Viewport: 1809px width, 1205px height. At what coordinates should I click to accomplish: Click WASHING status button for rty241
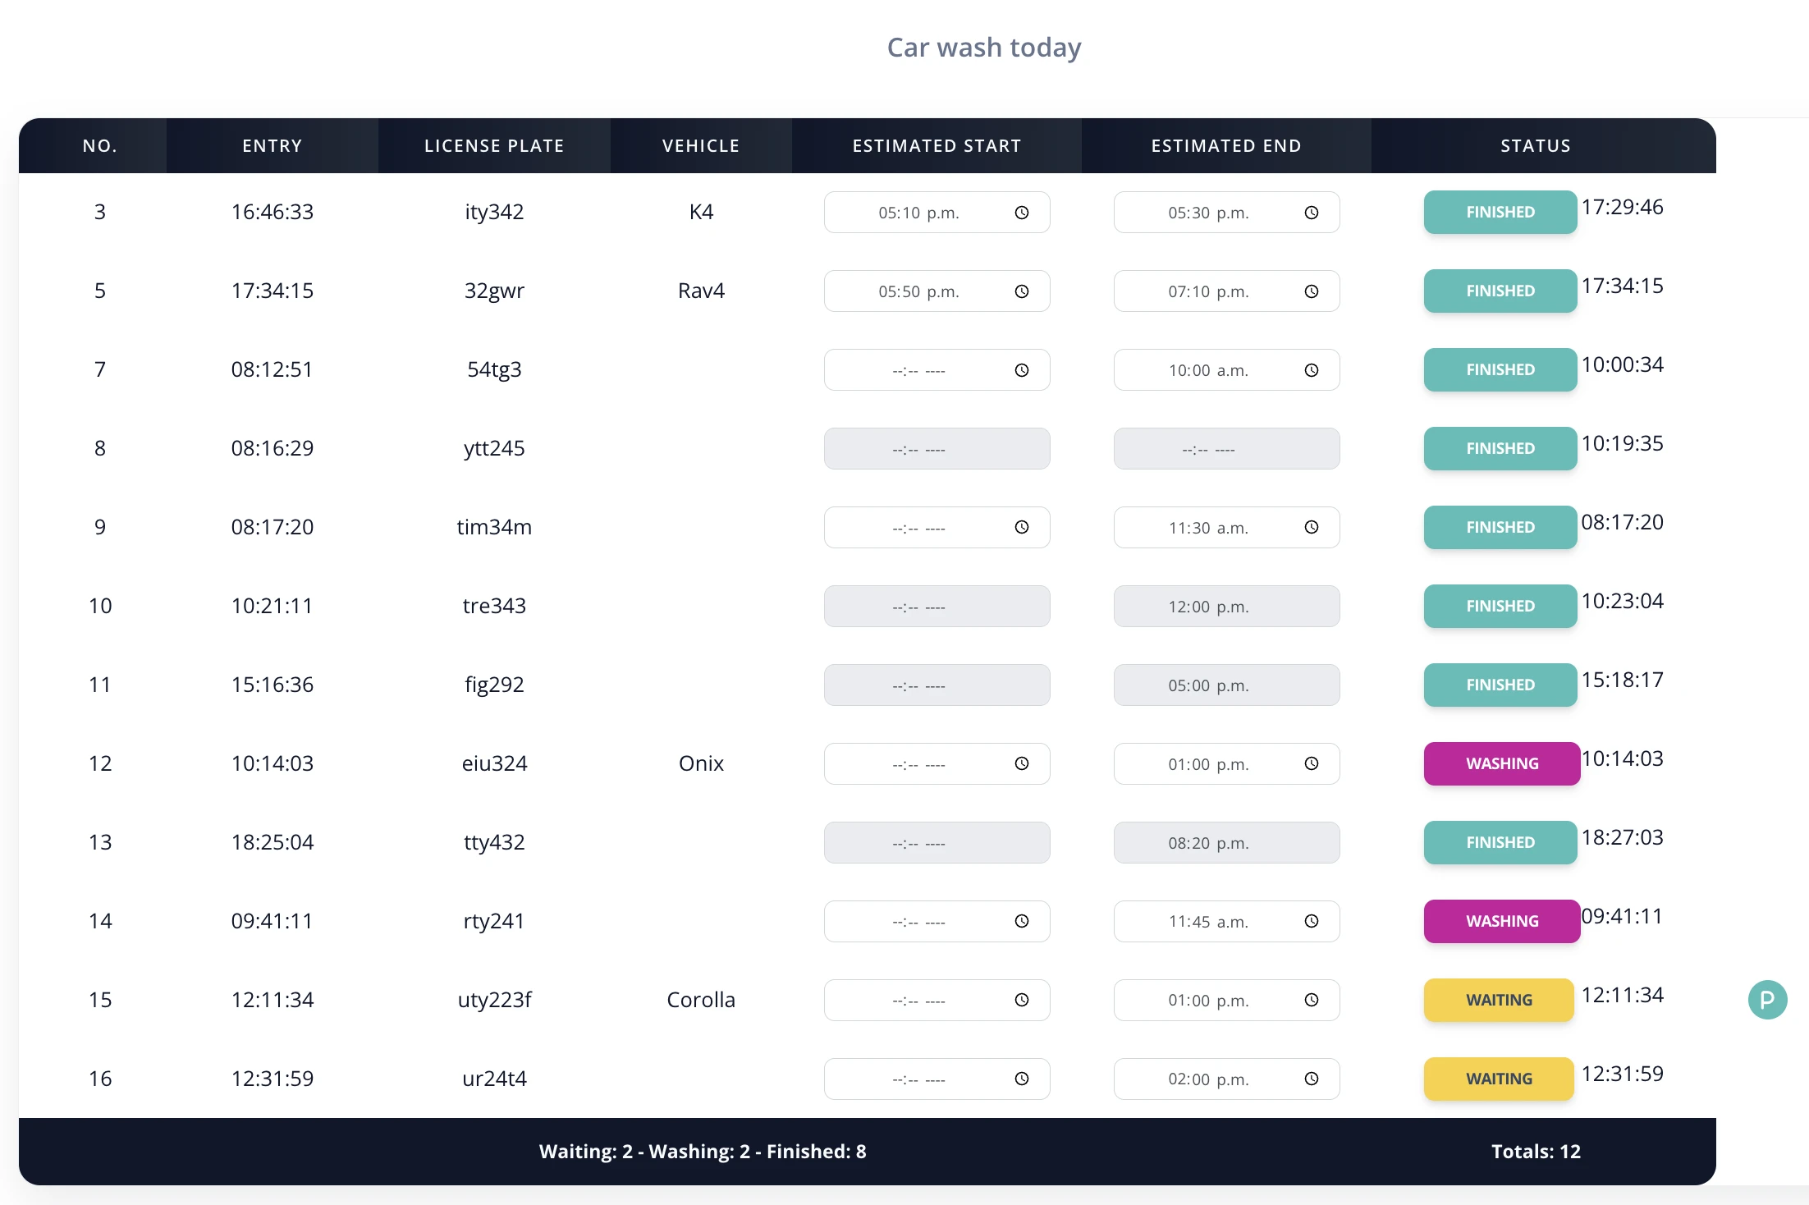(x=1501, y=921)
